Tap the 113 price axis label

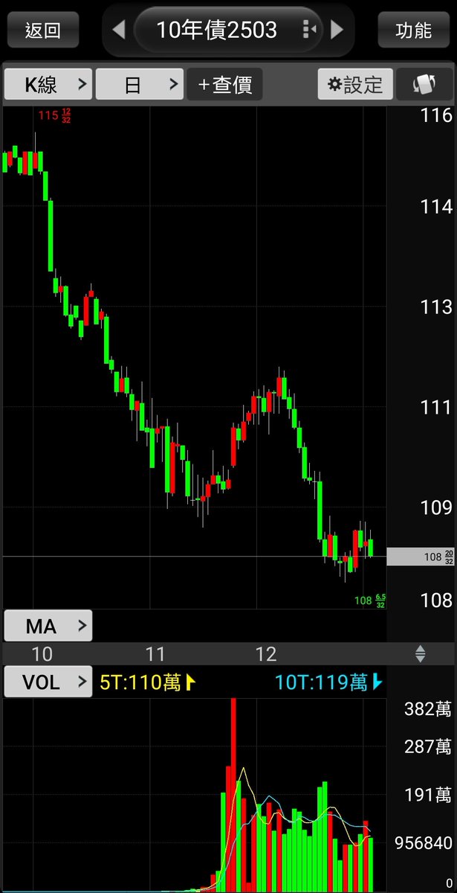pos(436,307)
